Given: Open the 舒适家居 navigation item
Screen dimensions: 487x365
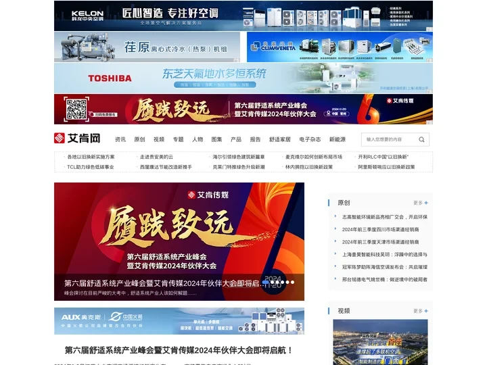Looking at the screenshot, I should click(x=280, y=139).
